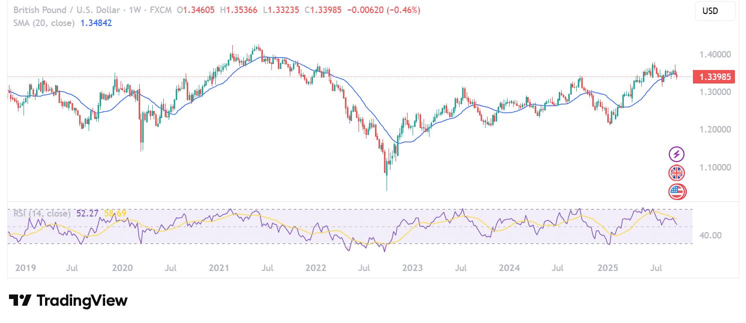Click the red 1.33985 current price tag
The image size is (746, 323).
714,76
